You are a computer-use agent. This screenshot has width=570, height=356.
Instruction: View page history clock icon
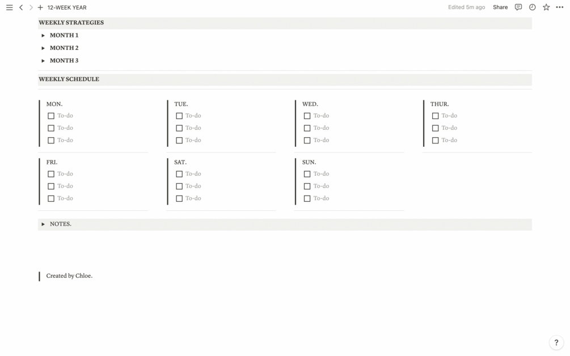click(x=532, y=7)
